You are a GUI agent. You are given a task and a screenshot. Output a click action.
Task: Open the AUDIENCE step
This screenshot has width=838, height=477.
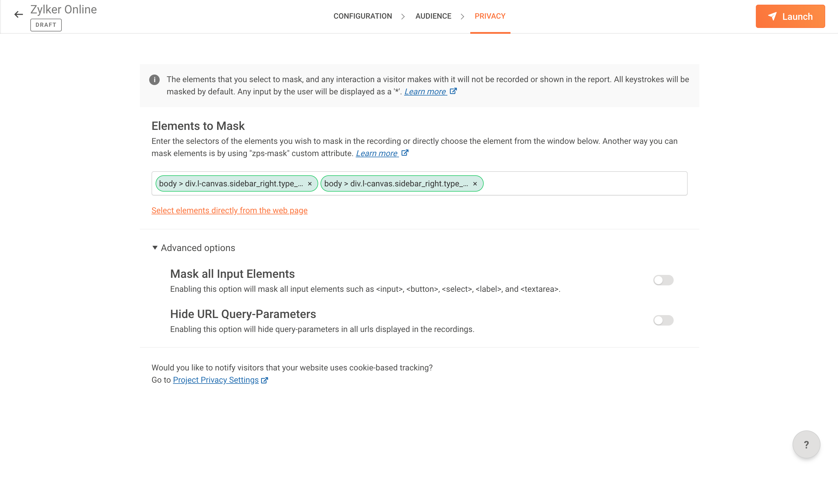tap(433, 16)
